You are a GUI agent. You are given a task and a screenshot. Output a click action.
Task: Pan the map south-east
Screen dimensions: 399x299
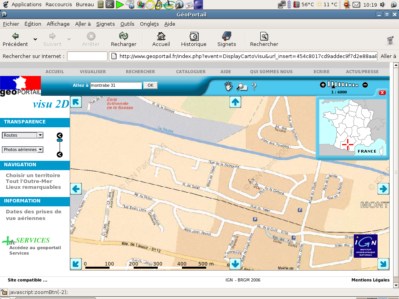pos(383,264)
